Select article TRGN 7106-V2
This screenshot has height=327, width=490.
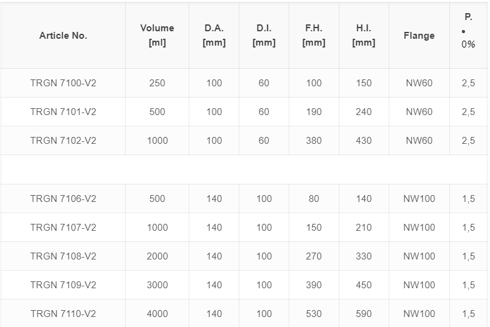click(63, 199)
